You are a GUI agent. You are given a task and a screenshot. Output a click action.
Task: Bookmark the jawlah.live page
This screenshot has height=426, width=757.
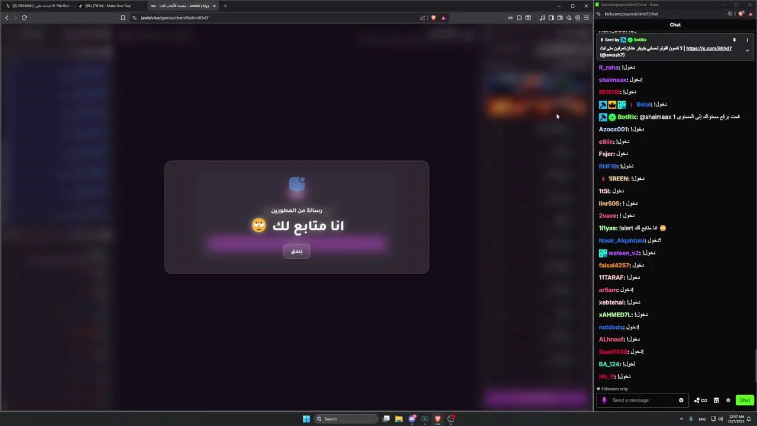(x=123, y=18)
